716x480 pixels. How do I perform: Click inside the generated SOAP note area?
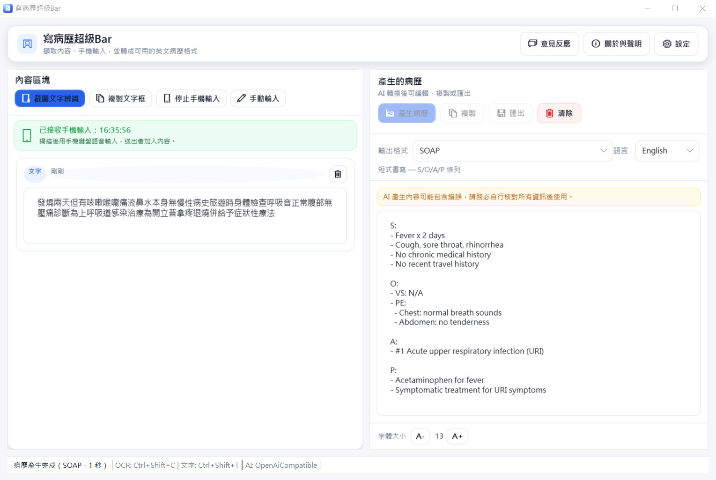click(539, 313)
